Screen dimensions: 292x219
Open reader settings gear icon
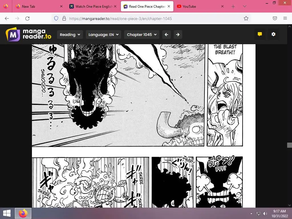point(273,34)
